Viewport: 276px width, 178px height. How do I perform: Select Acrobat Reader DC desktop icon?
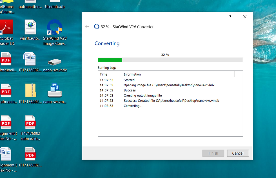pyautogui.click(x=6, y=32)
